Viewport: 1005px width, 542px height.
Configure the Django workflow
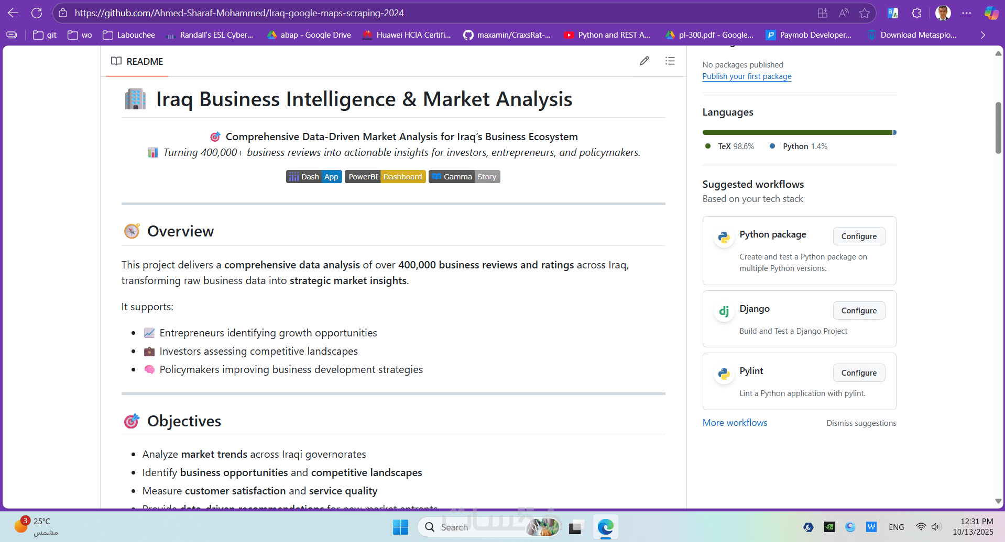tap(859, 311)
